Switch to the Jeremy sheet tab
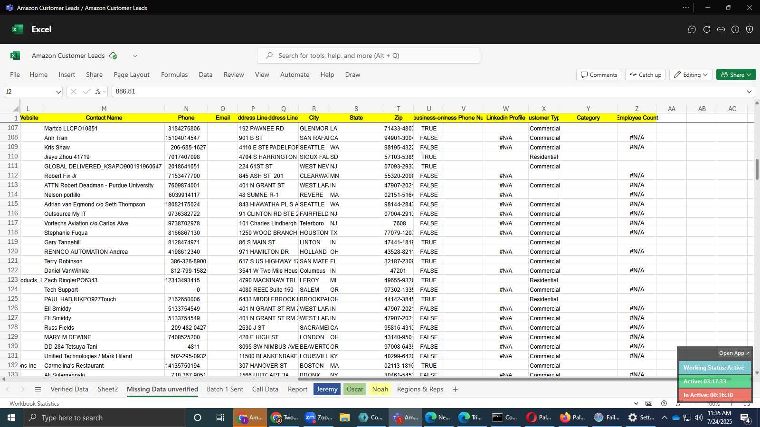This screenshot has height=427, width=760. (x=327, y=390)
